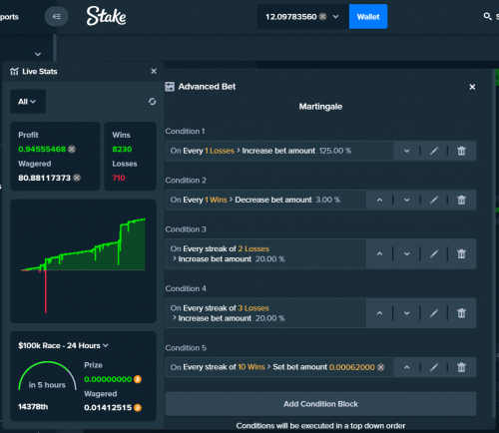Move Condition 1 down

406,151
